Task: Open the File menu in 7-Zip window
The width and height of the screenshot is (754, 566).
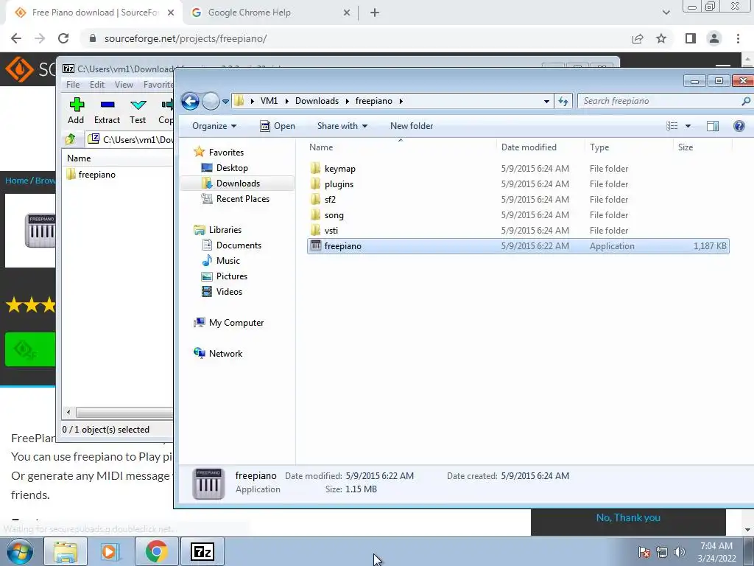Action: coord(73,85)
